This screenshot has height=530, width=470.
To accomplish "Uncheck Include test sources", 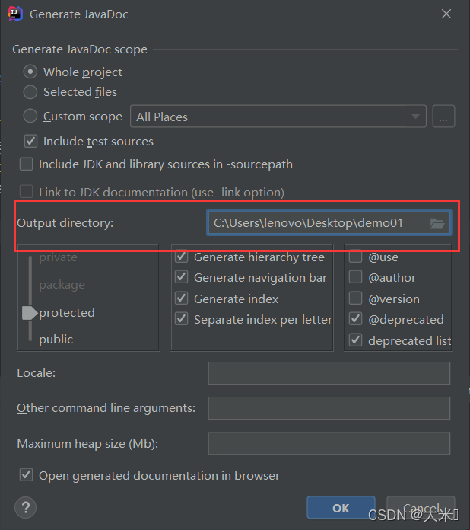I will pos(30,142).
